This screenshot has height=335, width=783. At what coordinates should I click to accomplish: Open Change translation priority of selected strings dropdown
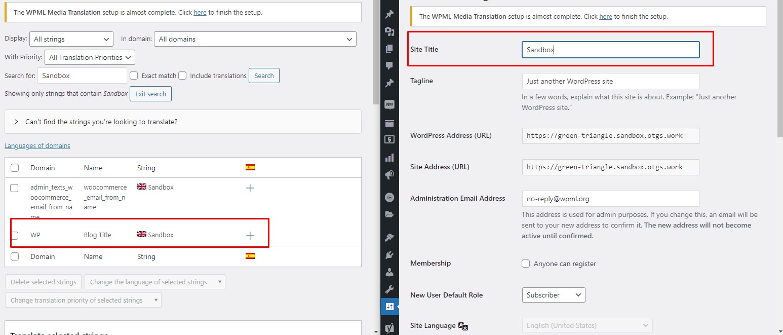[x=83, y=300]
